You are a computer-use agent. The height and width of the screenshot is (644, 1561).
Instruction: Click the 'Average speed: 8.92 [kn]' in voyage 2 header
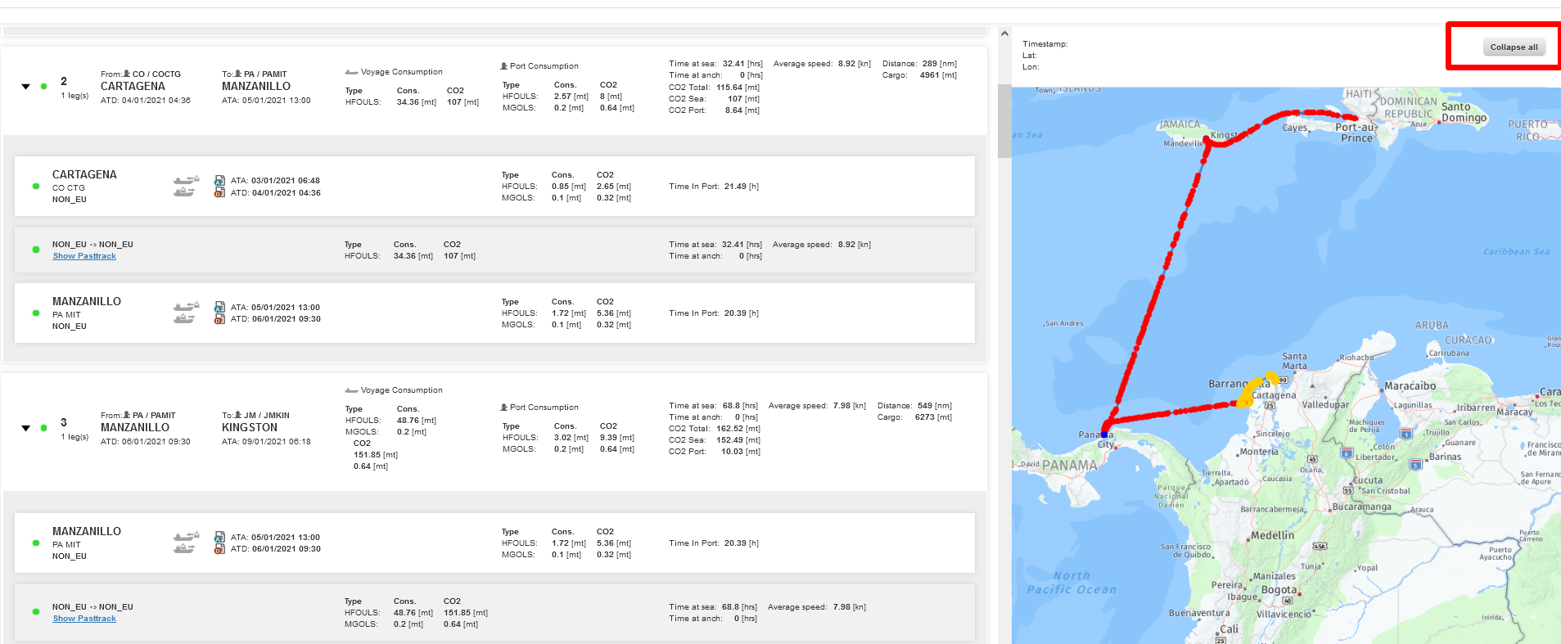click(x=822, y=63)
